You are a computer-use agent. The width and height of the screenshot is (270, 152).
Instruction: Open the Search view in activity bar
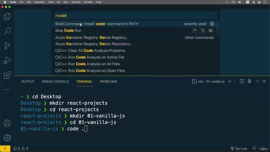[x=7, y=31]
